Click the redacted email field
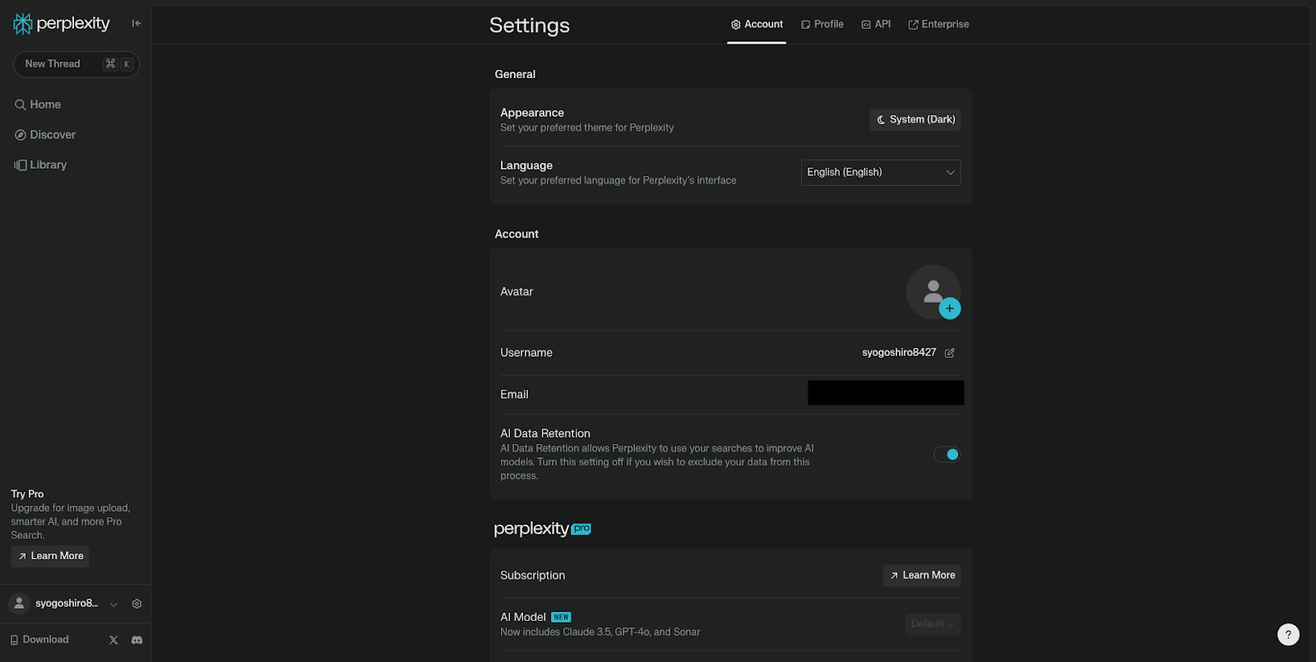 coord(886,393)
